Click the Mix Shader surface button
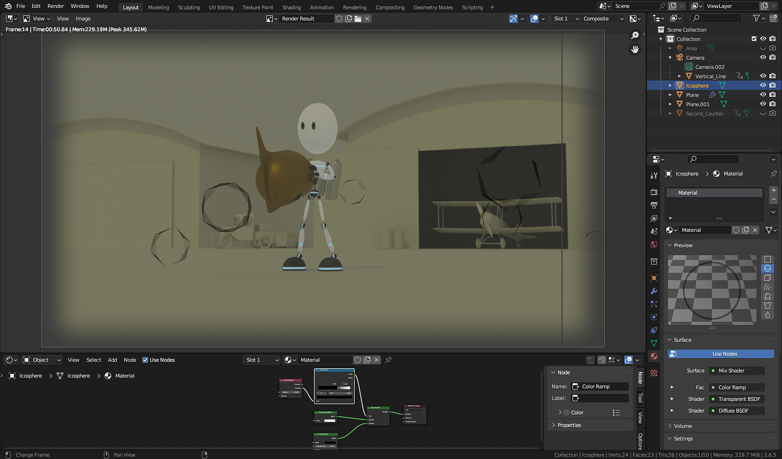Image resolution: width=782 pixels, height=459 pixels. click(x=737, y=371)
